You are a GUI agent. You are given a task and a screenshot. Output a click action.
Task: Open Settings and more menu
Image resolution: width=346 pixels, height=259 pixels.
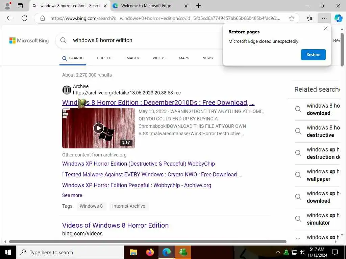coord(324,18)
